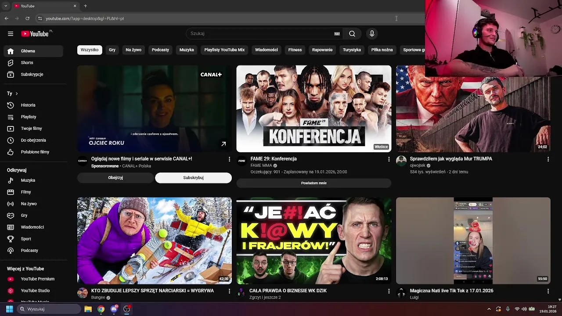This screenshot has height=316, width=562.
Task: Select the Piłka nożna filter chip
Action: coord(382,50)
